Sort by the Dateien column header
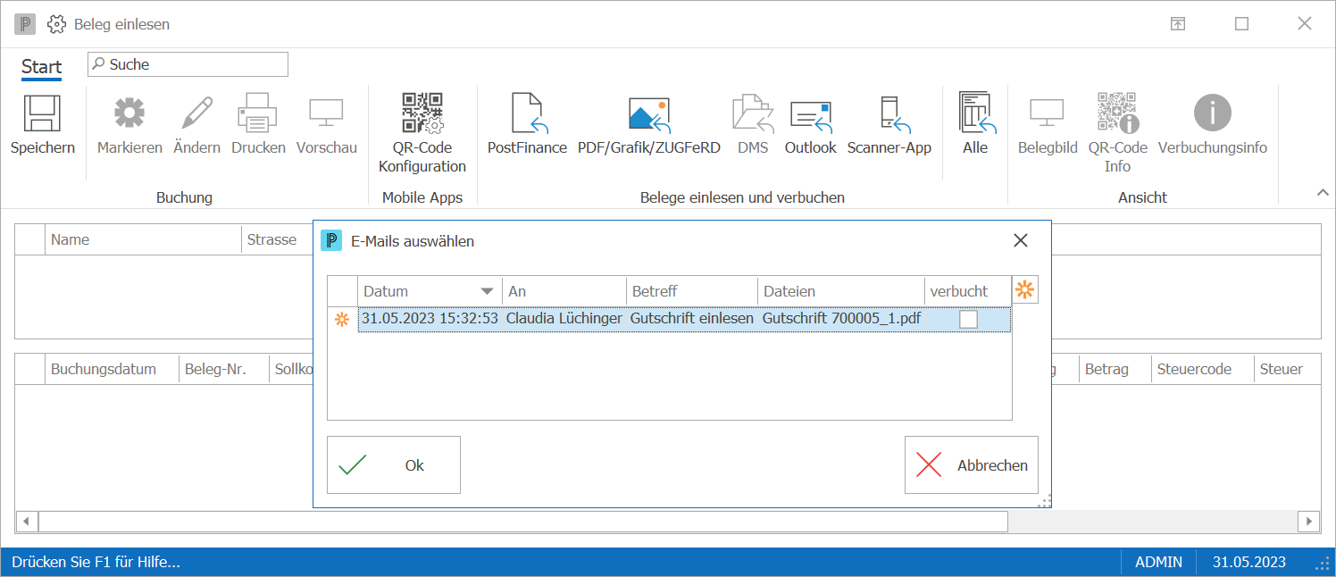The width and height of the screenshot is (1336, 577). (x=840, y=291)
